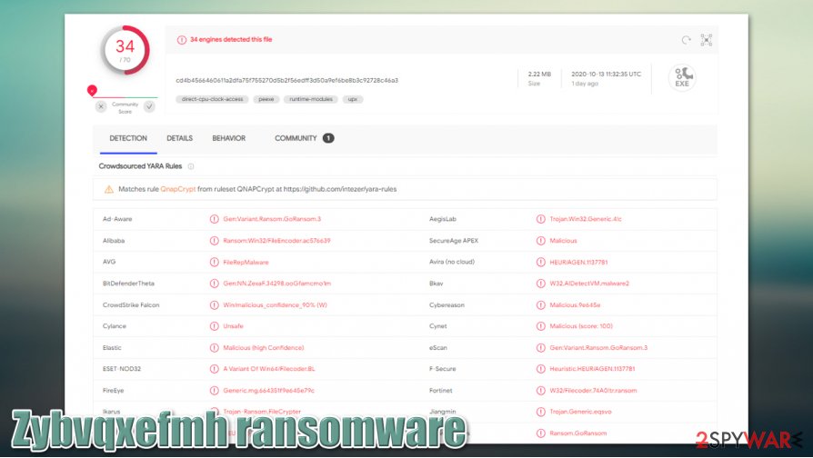Click 'Ransom:Win32/FileEncoder' result for Alibaba
This screenshot has height=458, width=813.
(x=276, y=241)
